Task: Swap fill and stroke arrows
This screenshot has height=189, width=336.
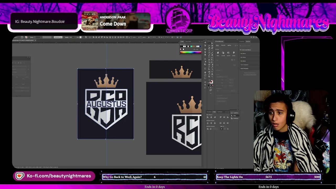Action: pos(213,79)
